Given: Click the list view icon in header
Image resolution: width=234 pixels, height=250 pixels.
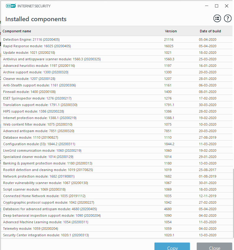Looking at the screenshot, I should [217, 18].
